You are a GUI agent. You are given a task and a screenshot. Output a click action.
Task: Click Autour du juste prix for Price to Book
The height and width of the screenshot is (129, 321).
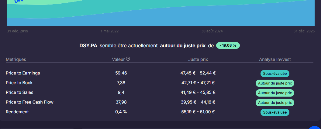coord(275,83)
